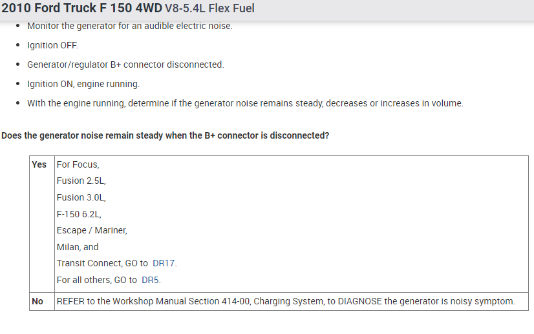Click the 'Milan, and' line
The width and height of the screenshot is (534, 334).
pos(78,247)
